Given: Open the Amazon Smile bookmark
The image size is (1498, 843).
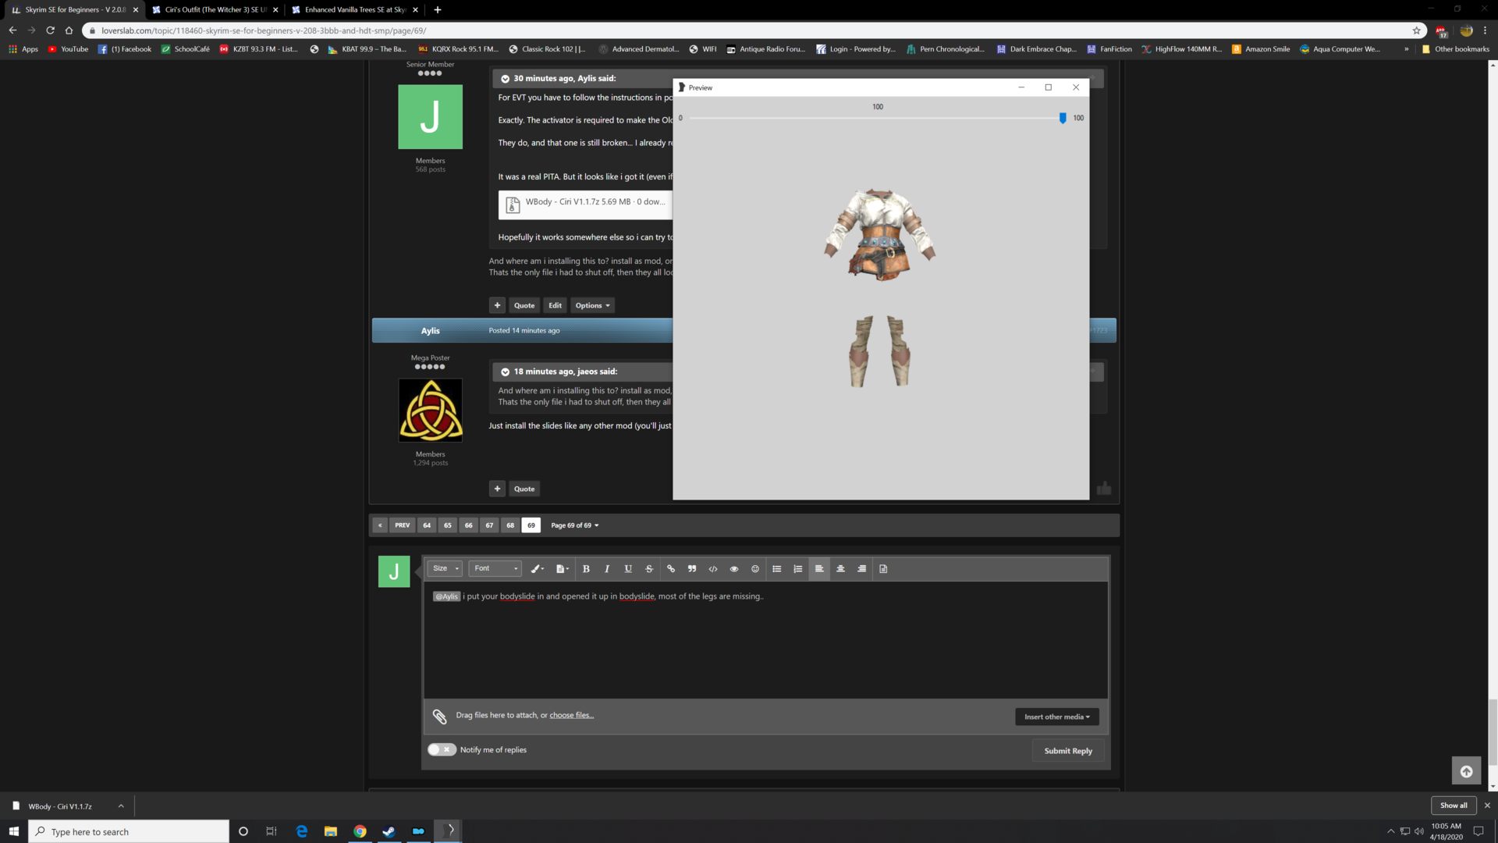Looking at the screenshot, I should click(x=1261, y=49).
